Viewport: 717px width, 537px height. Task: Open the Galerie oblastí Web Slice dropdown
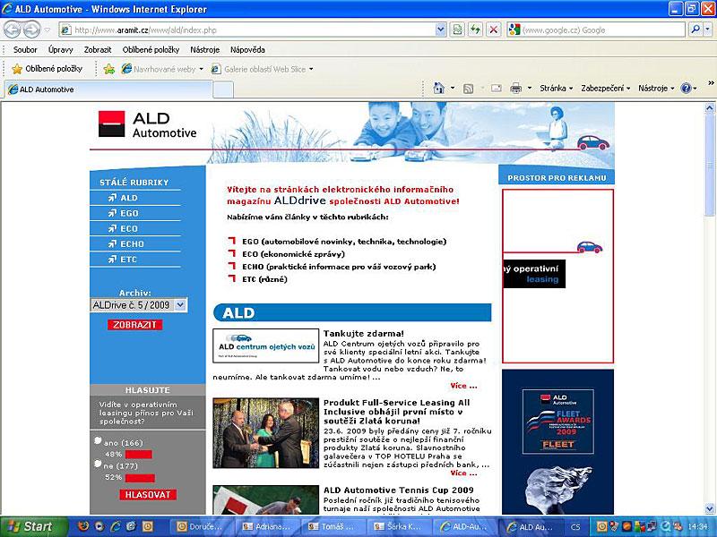click(x=262, y=69)
